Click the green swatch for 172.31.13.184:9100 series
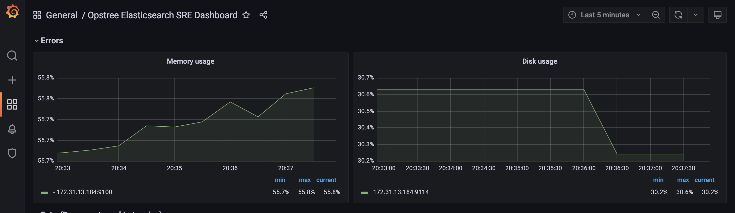This screenshot has width=735, height=213. [44, 193]
